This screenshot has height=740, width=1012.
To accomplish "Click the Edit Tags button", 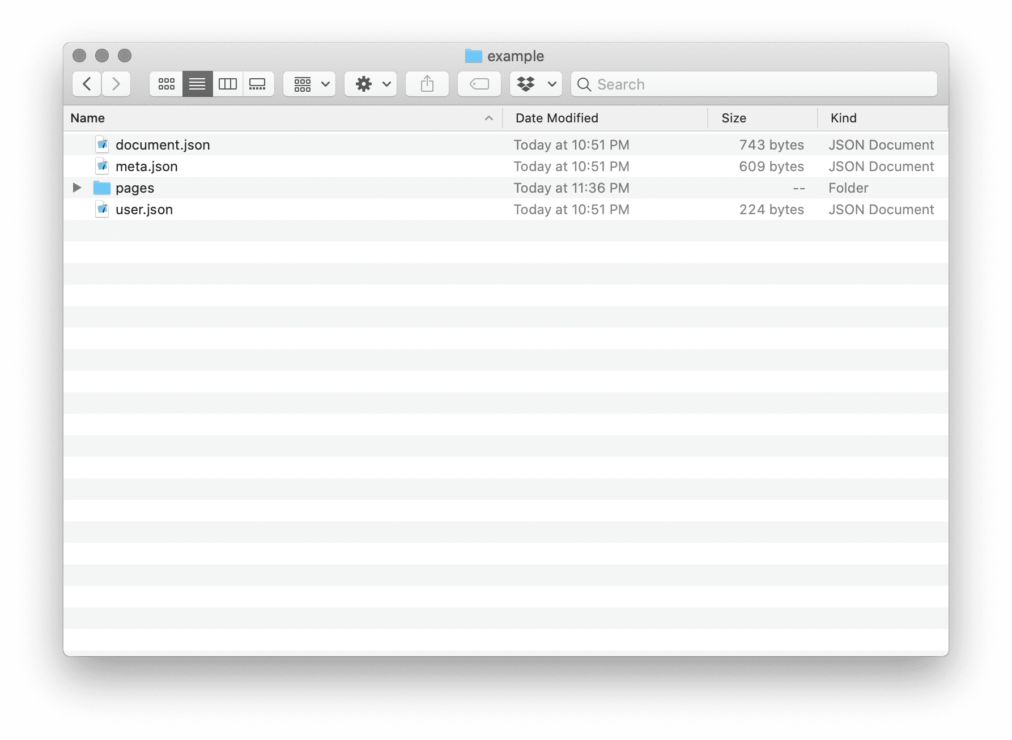I will (479, 84).
